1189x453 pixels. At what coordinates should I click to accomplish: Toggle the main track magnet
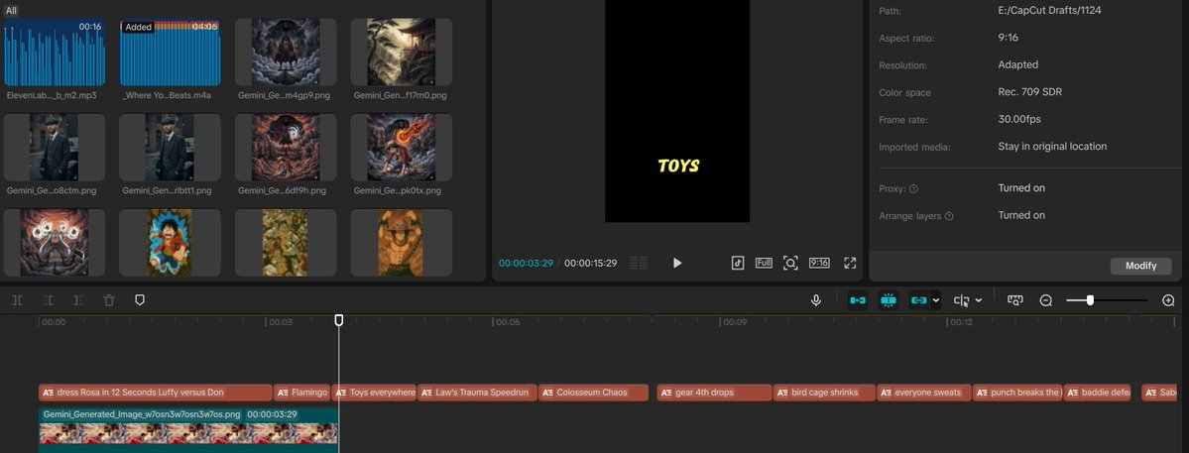(x=858, y=300)
